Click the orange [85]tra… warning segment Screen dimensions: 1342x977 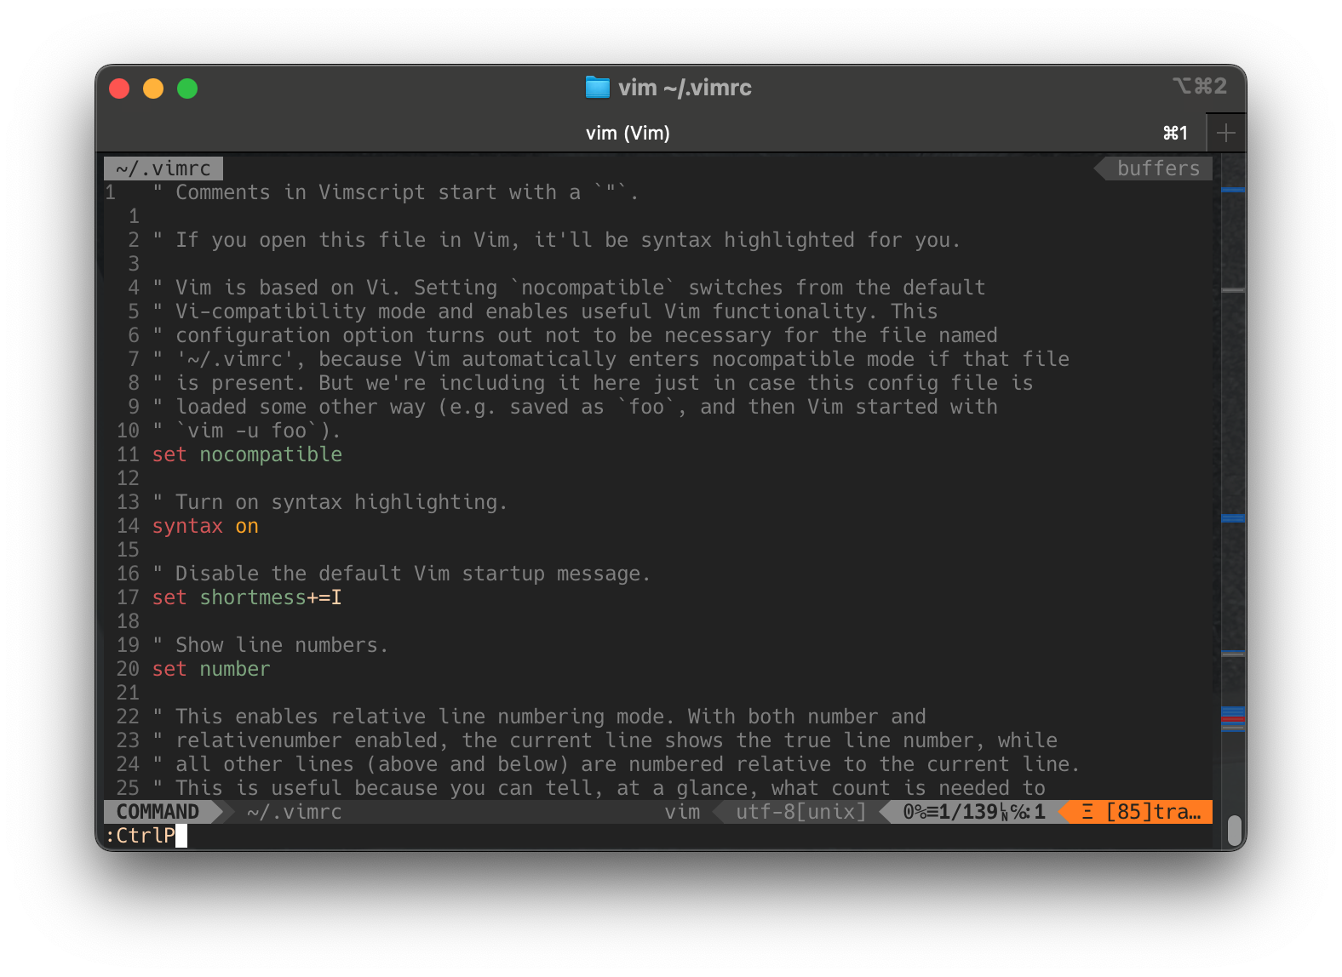click(x=1141, y=812)
